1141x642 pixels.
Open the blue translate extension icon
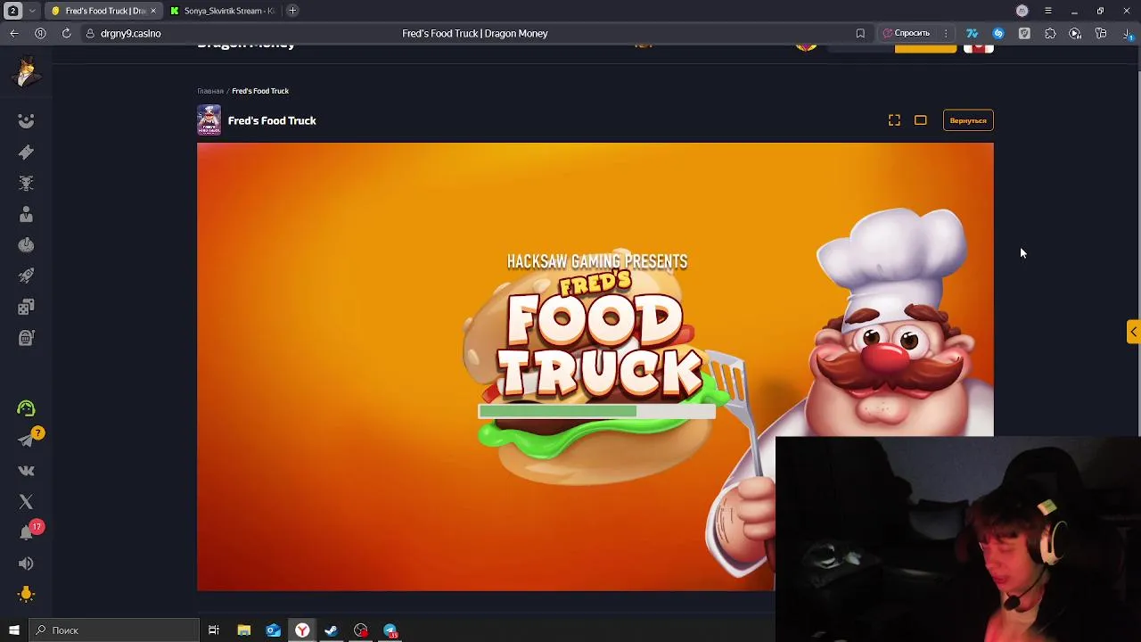coord(973,33)
